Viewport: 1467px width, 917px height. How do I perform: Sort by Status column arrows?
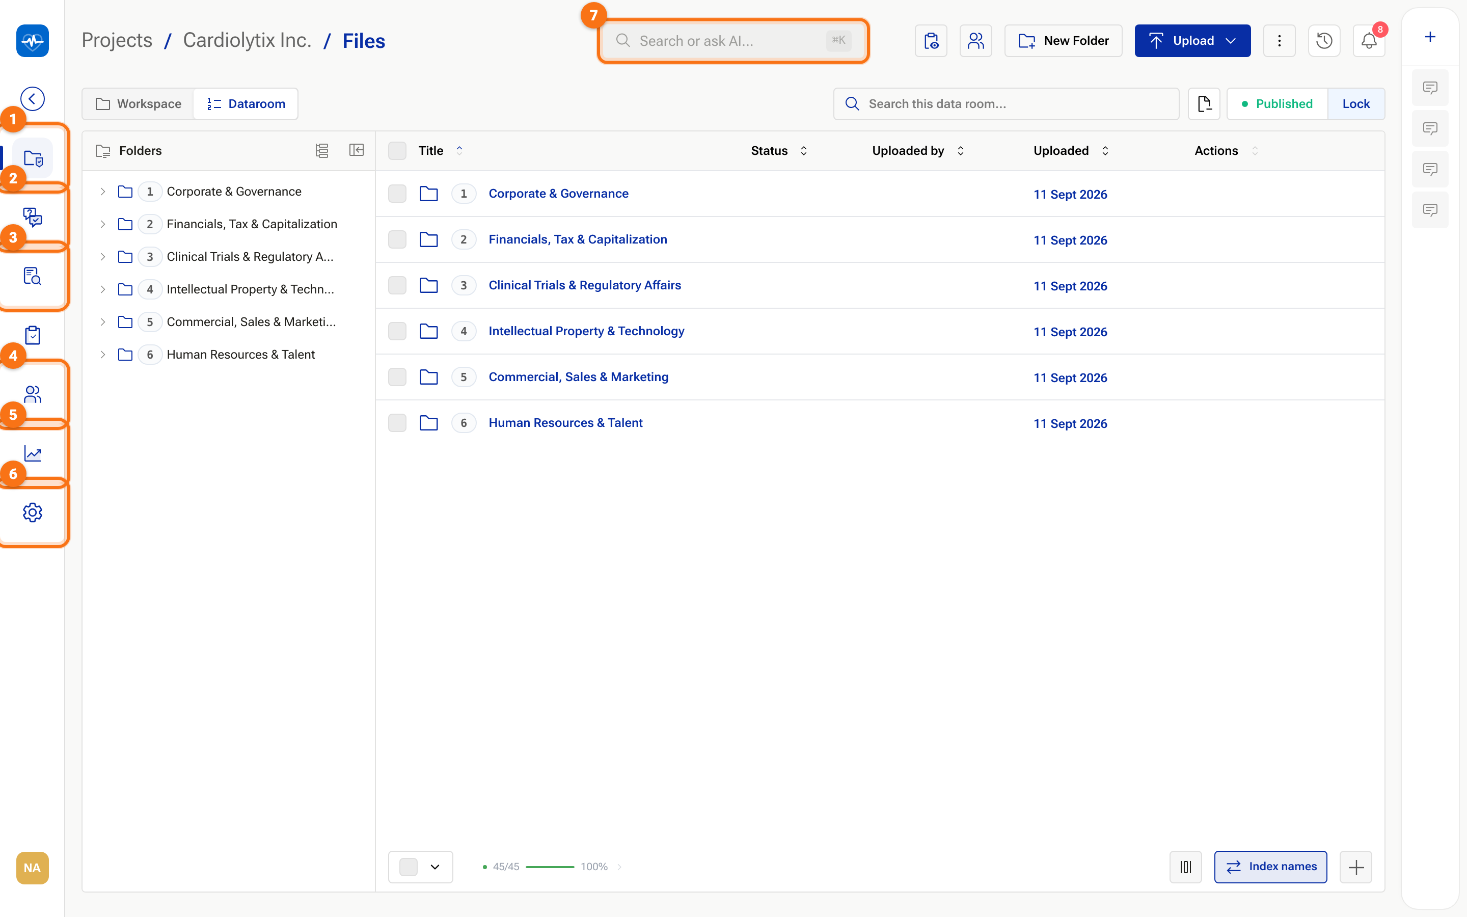coord(804,151)
